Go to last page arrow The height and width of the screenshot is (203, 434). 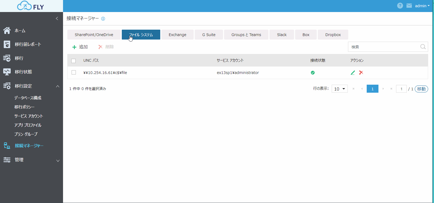pyautogui.click(x=392, y=89)
